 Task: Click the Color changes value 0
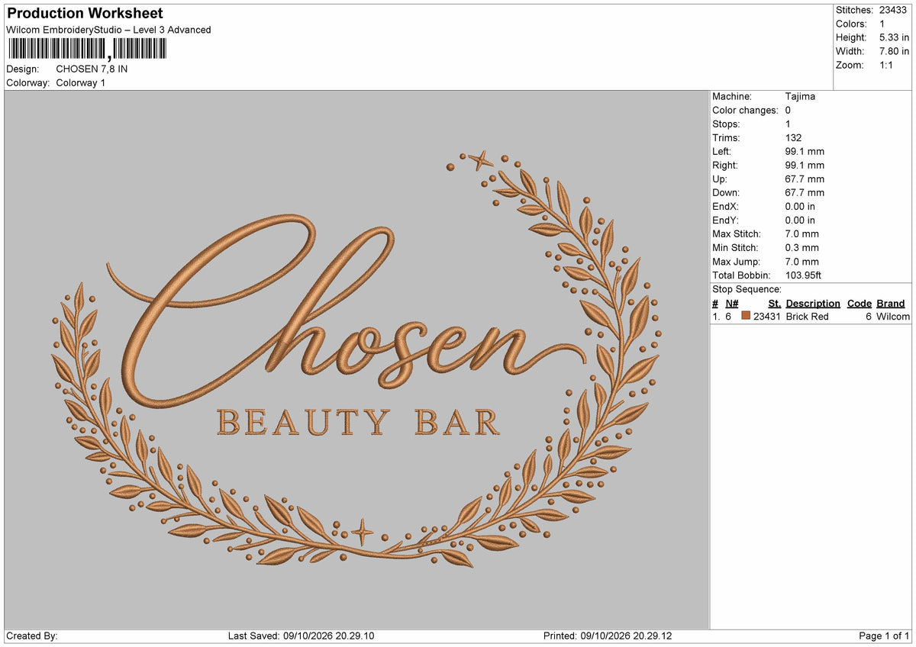click(788, 111)
